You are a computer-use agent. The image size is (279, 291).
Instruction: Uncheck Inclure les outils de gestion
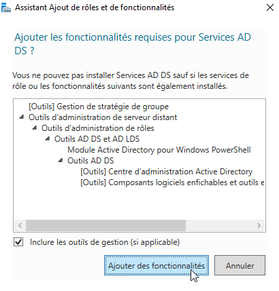pyautogui.click(x=18, y=242)
